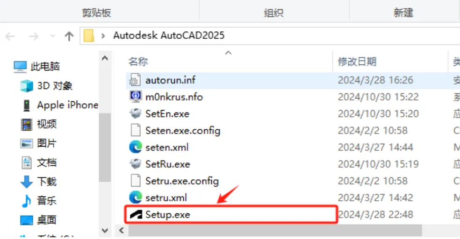This screenshot has width=460, height=239.
Task: Select the 音乐 folder label
Action: [47, 201]
